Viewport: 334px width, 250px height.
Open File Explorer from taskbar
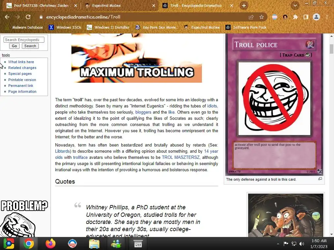[94, 243]
